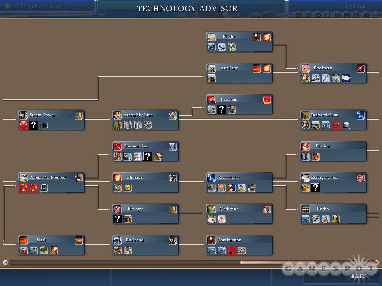
Task: Click the Technology Advisor title
Action: [x=187, y=9]
